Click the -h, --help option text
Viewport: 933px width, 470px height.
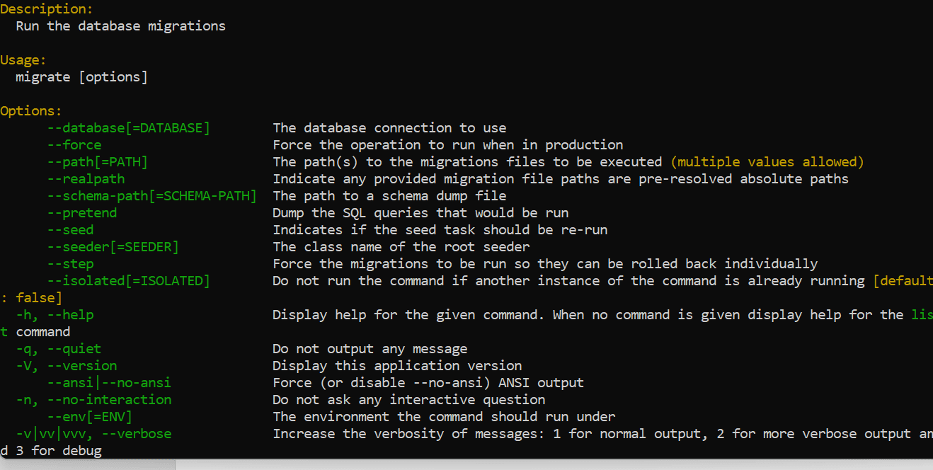(x=55, y=315)
